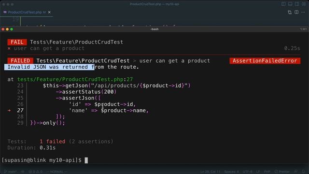Image resolution: width=309 pixels, height=174 pixels.
Task: Click the red FAILED badge
Action: pos(20,60)
